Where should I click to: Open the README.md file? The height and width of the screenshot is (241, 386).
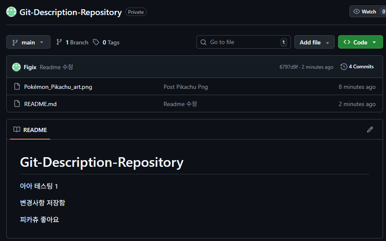coord(40,104)
